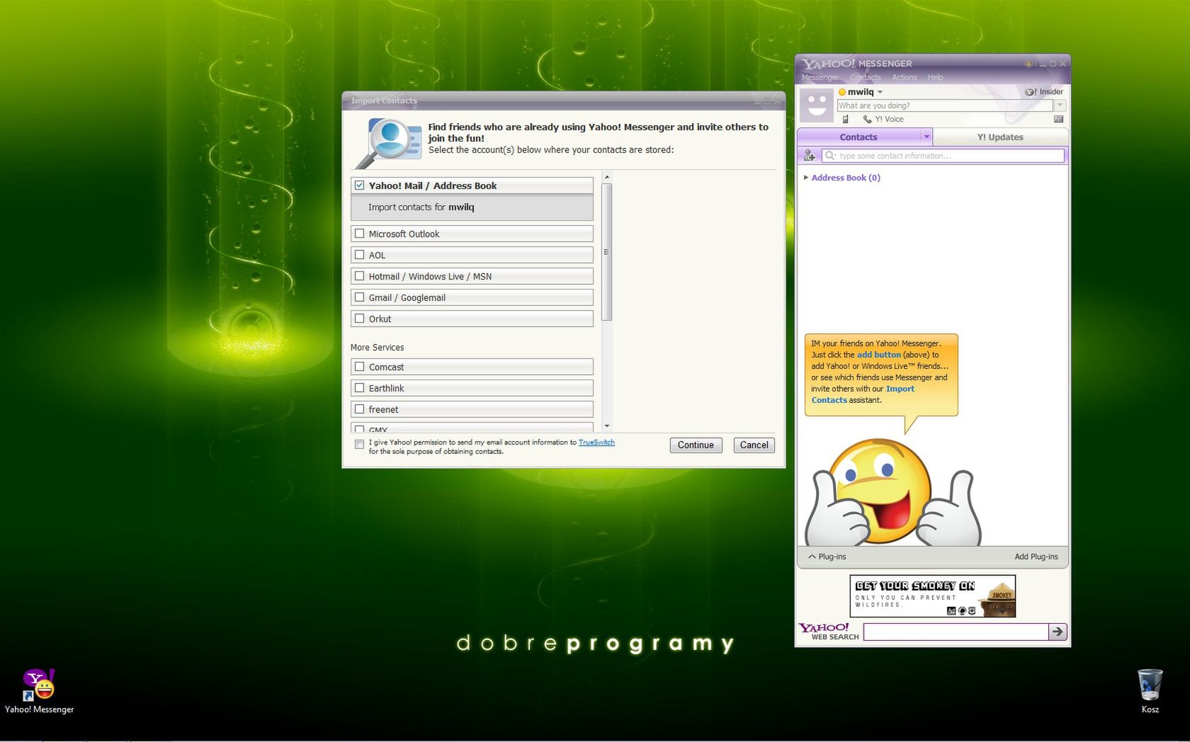
Task: Click the Y! Voice phone icon
Action: [867, 119]
